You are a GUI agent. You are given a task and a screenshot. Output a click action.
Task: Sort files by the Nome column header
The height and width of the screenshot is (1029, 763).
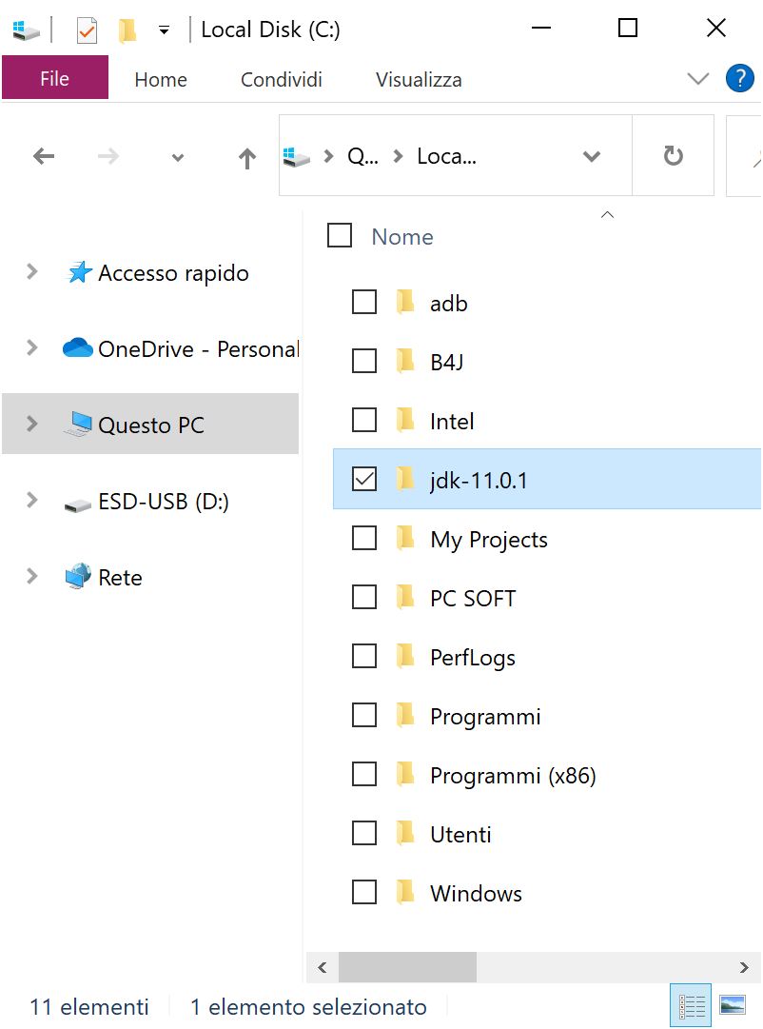pyautogui.click(x=402, y=237)
